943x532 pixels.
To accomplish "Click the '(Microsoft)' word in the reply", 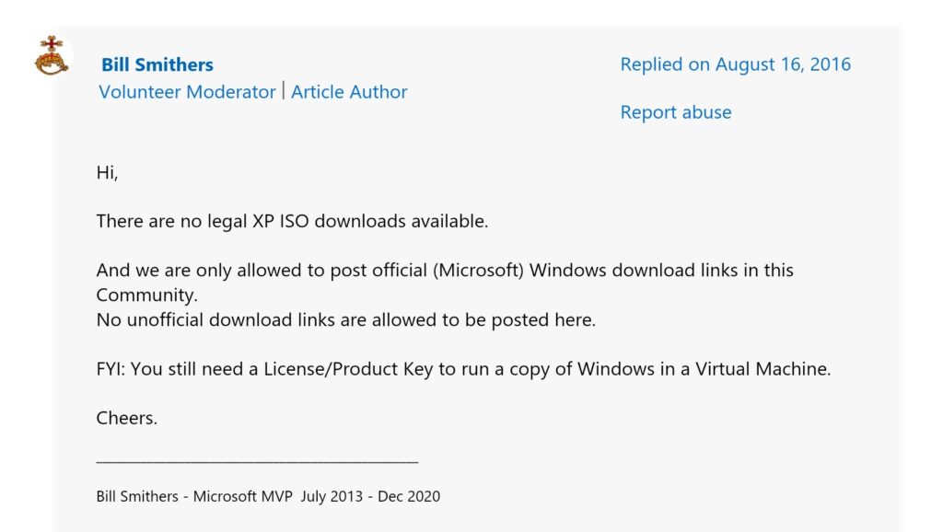I will pos(479,270).
